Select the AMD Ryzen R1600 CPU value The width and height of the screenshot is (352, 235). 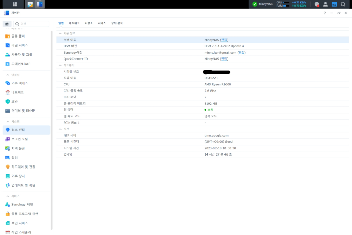[x=218, y=84]
